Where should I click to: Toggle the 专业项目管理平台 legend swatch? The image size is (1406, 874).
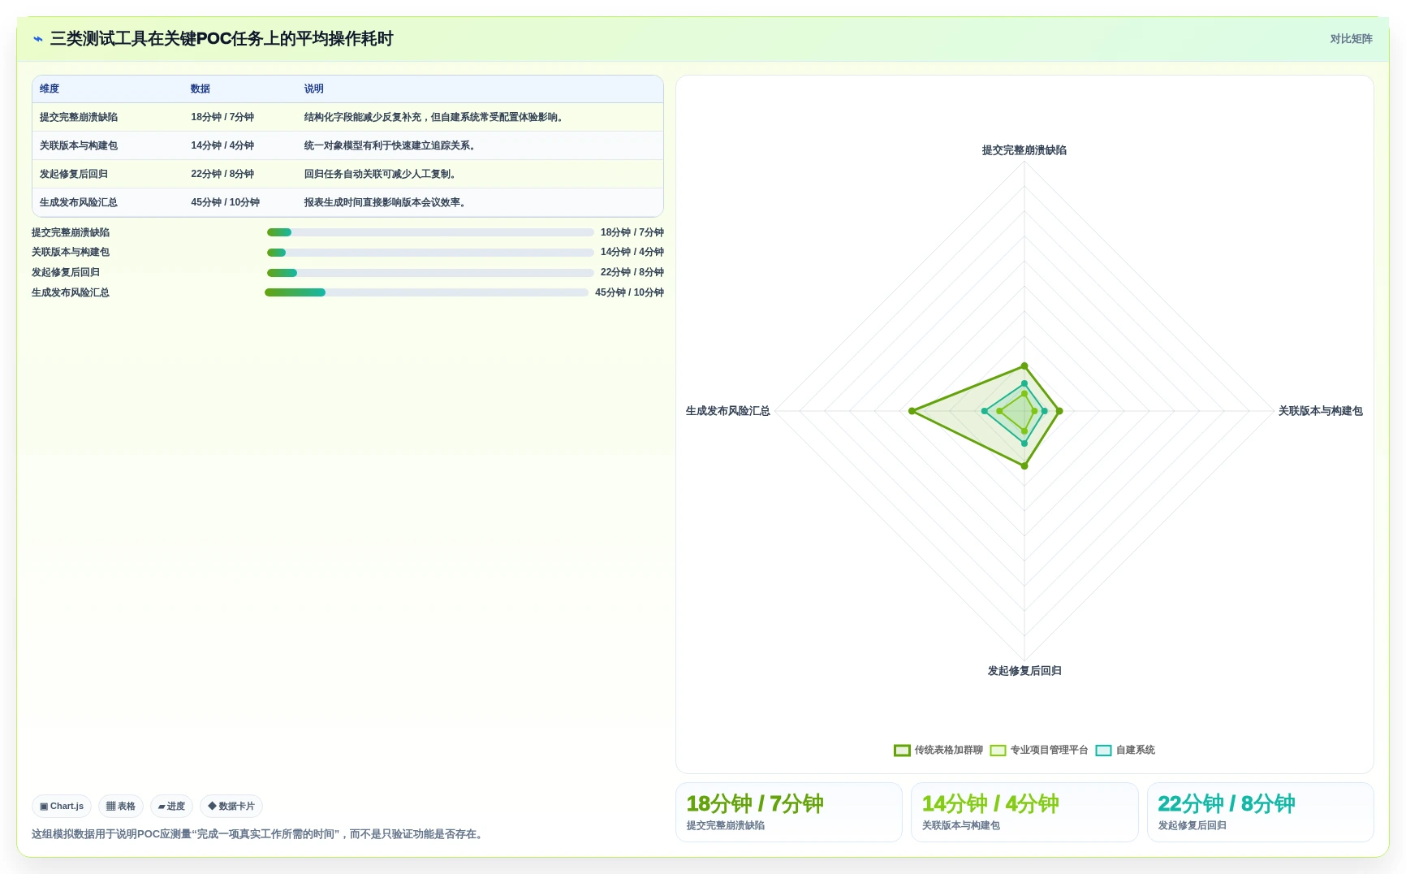(998, 750)
